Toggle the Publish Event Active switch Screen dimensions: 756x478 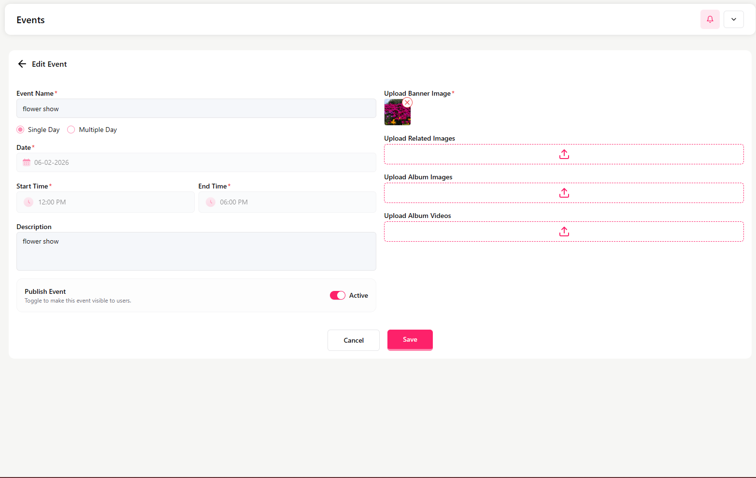coord(337,295)
